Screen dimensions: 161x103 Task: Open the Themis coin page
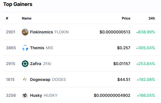(37, 48)
